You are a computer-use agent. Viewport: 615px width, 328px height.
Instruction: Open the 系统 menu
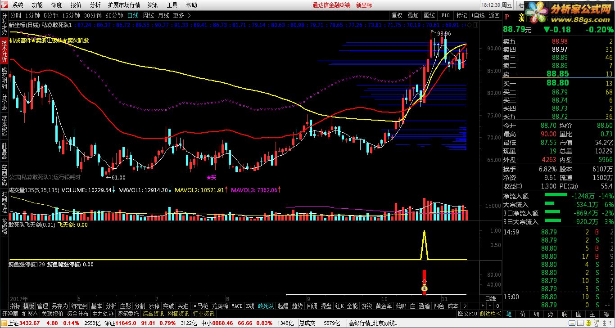18,5
